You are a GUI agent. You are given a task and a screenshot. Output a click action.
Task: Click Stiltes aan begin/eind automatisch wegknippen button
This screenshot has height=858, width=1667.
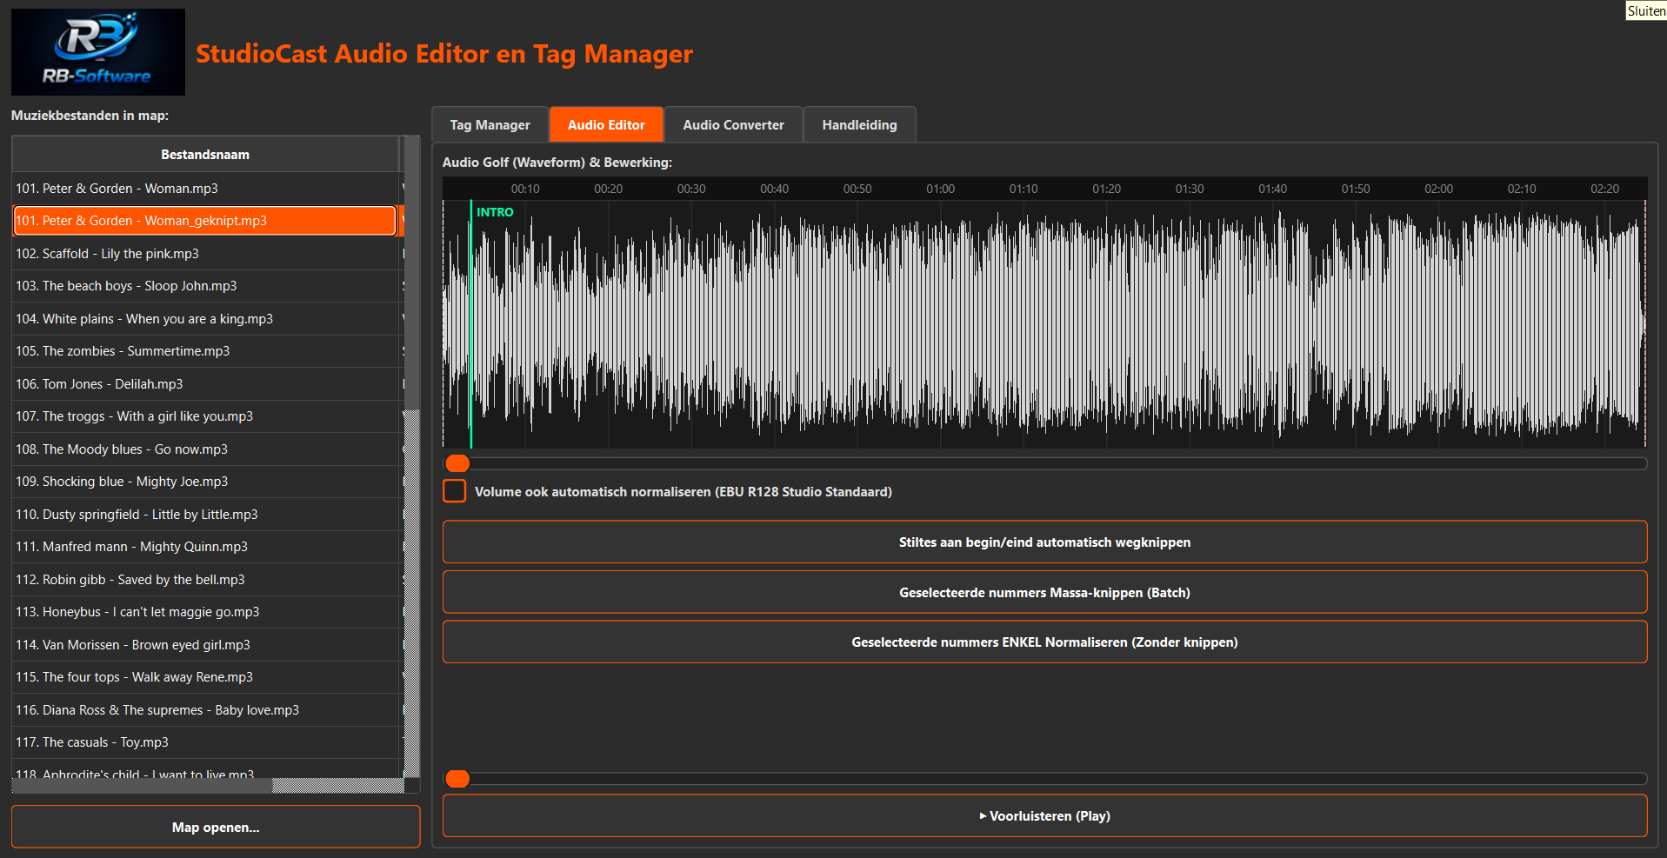[x=1044, y=542]
